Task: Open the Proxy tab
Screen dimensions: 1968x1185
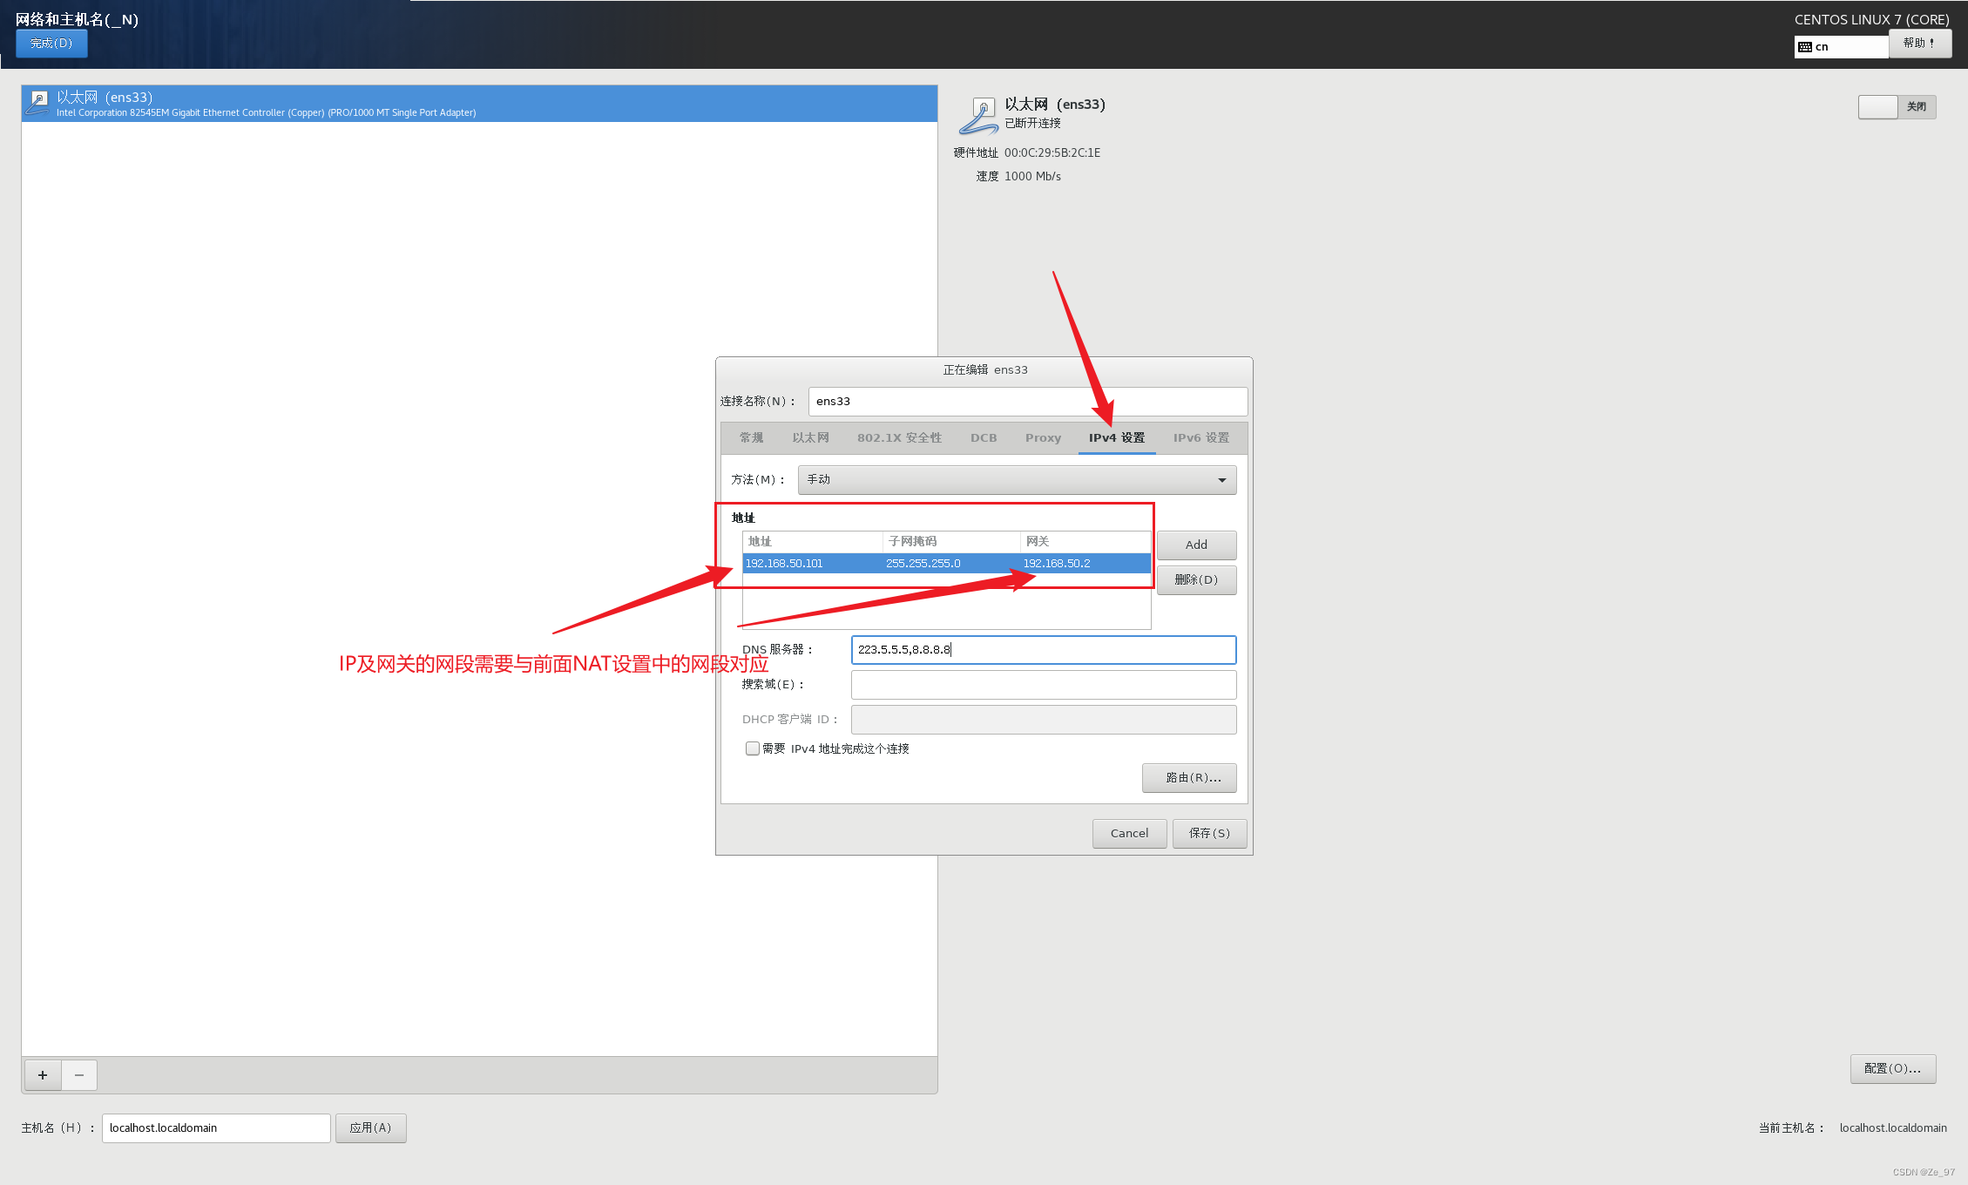Action: tap(1042, 437)
